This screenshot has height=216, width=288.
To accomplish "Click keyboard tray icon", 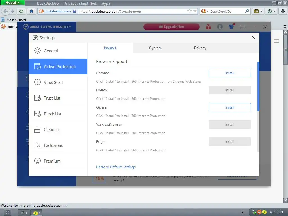I will point(244,212).
